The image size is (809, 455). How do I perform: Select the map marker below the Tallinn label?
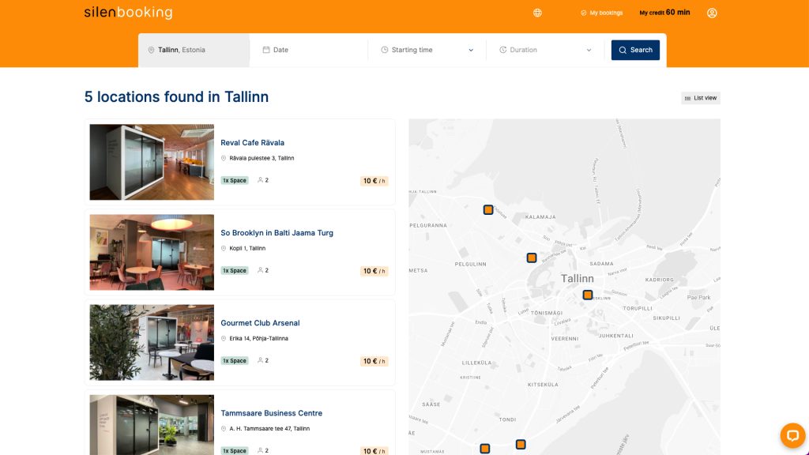point(588,295)
